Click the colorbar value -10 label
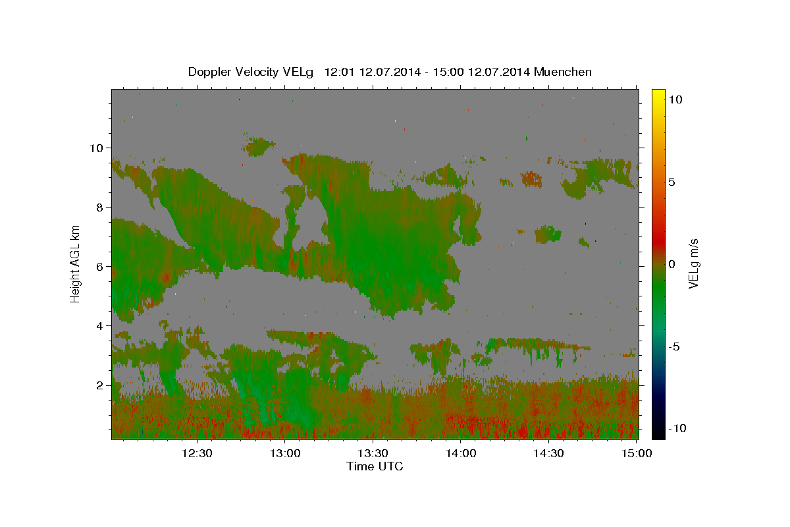Viewport: 790px width, 527px height. pyautogui.click(x=677, y=429)
